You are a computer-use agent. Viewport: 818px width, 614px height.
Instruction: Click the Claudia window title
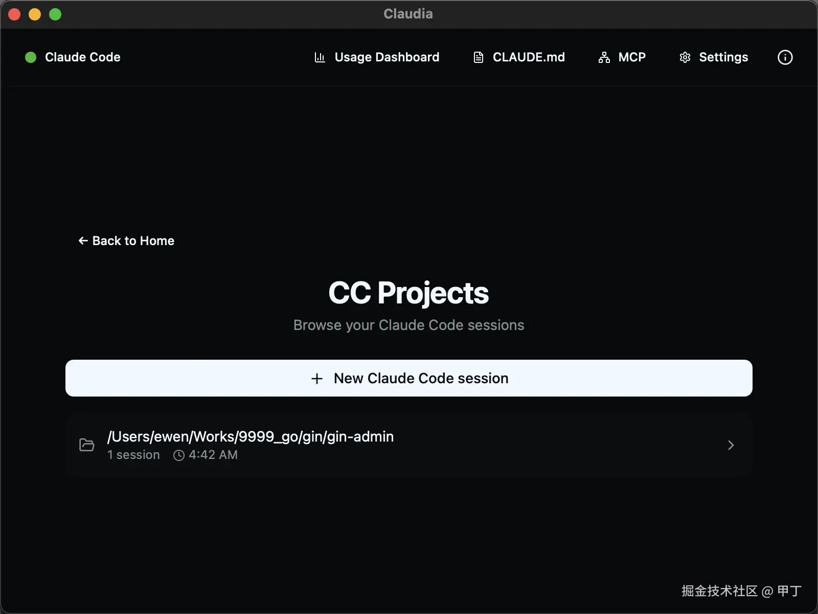coord(408,14)
